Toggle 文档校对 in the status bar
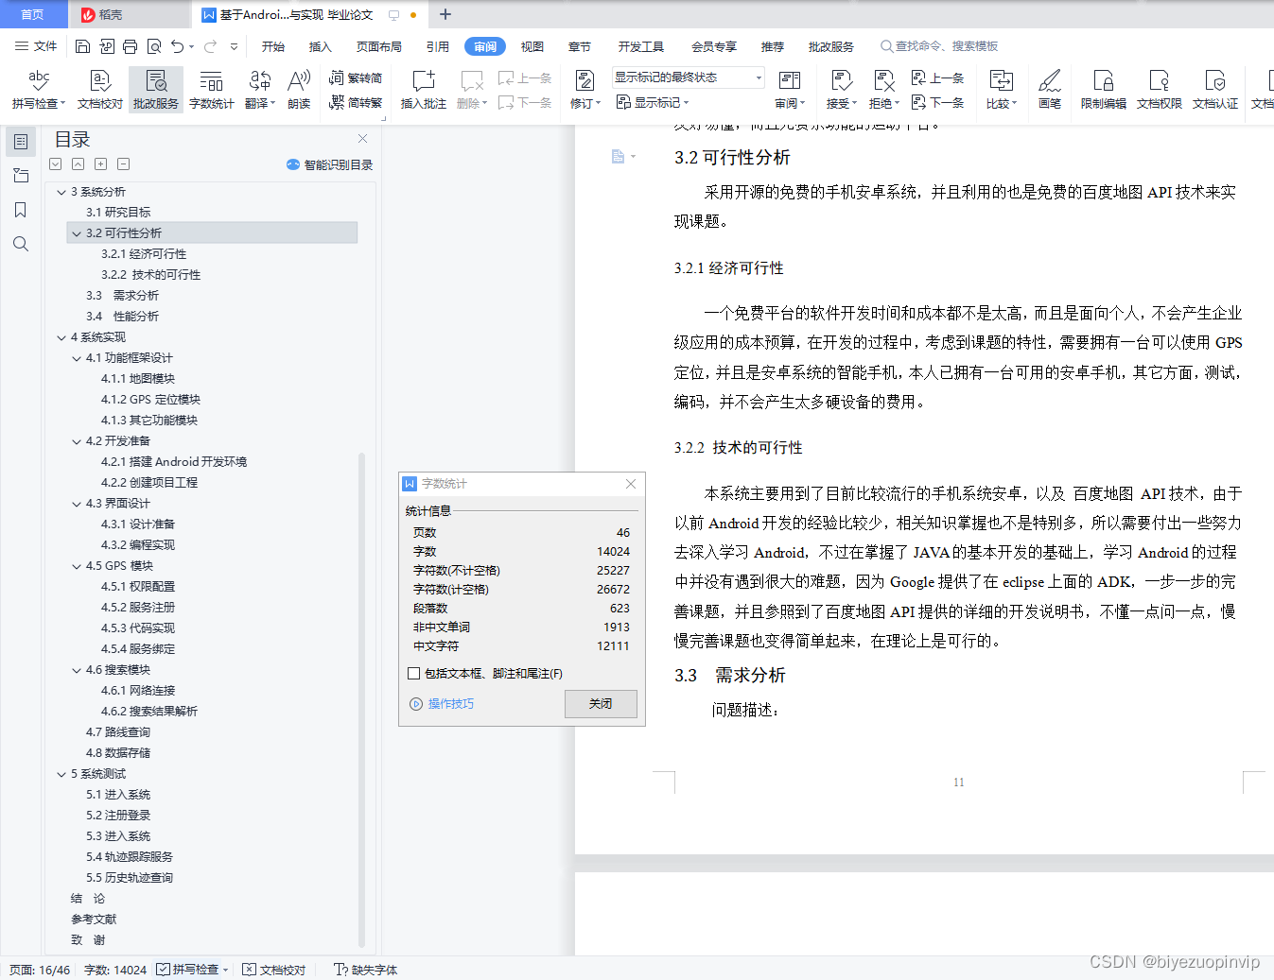 (x=274, y=970)
